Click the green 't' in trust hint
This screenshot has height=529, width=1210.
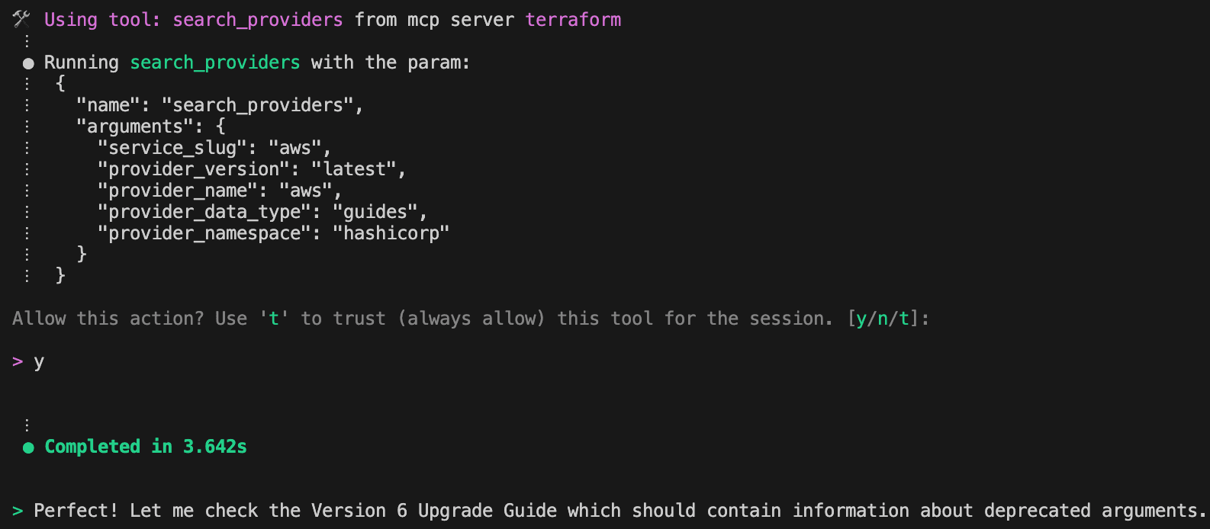274,319
